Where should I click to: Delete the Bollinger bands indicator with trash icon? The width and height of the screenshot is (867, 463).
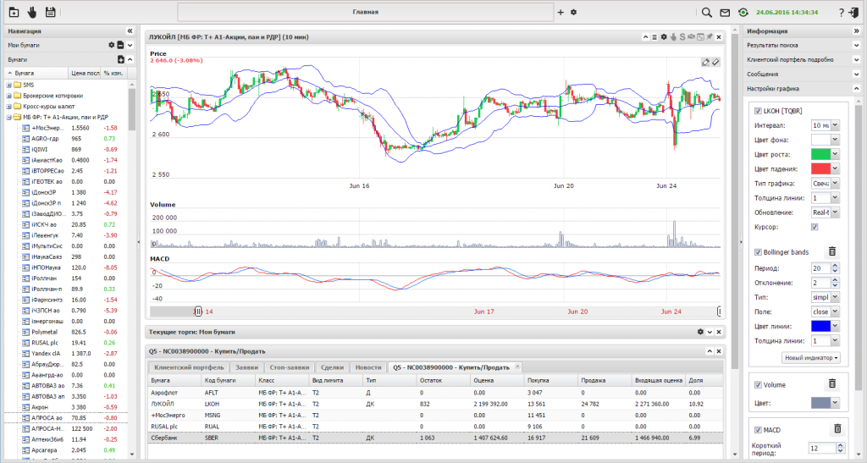[x=831, y=251]
